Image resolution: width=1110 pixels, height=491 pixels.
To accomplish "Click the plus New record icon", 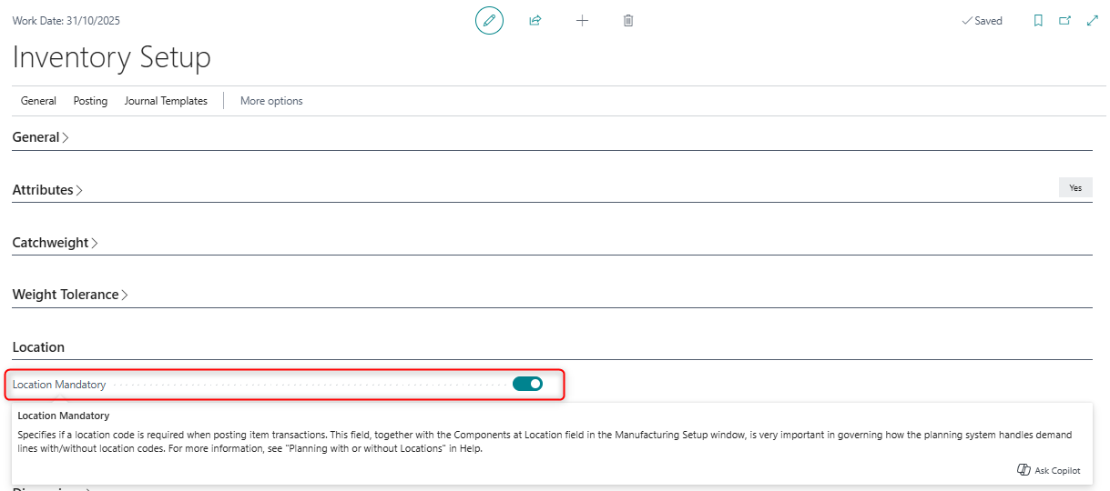I will [x=583, y=21].
